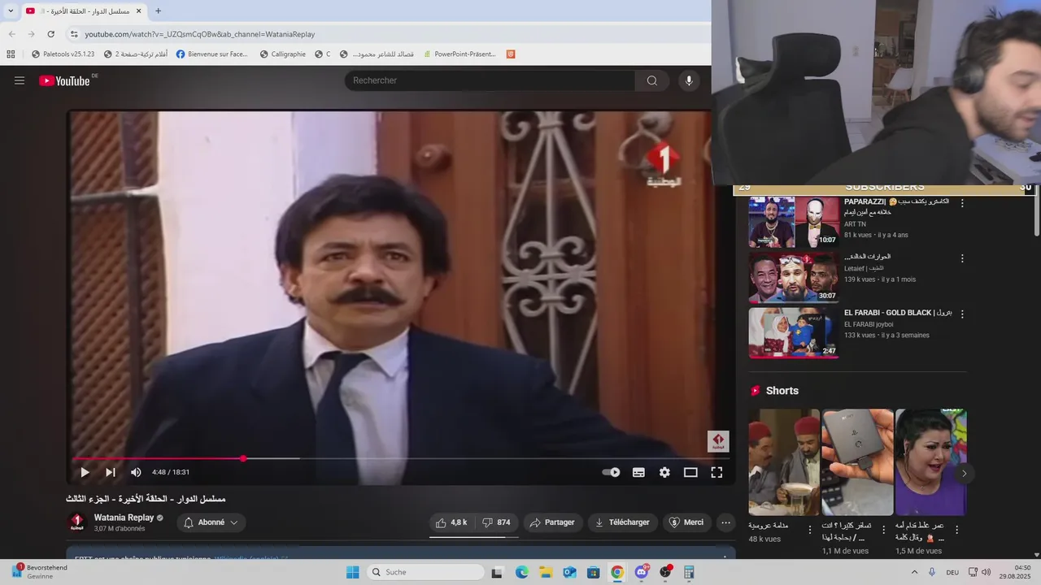Open EL FARABI - GOLD BLACK thumbnail
Image resolution: width=1041 pixels, height=585 pixels.
pos(793,332)
